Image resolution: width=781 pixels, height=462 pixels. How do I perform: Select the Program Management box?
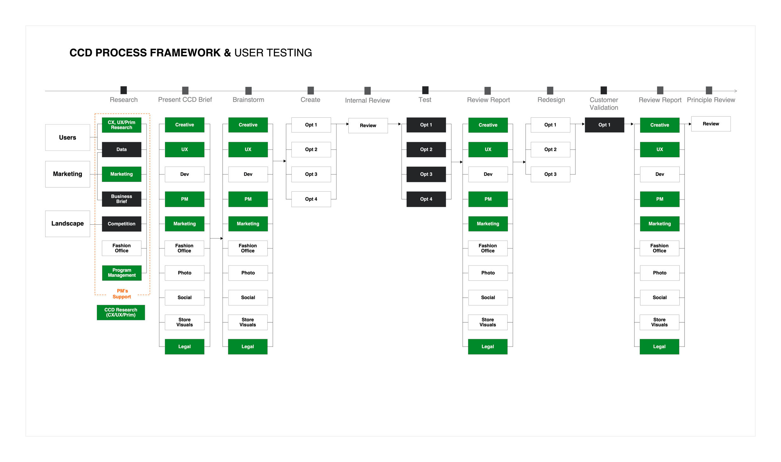[x=122, y=273]
